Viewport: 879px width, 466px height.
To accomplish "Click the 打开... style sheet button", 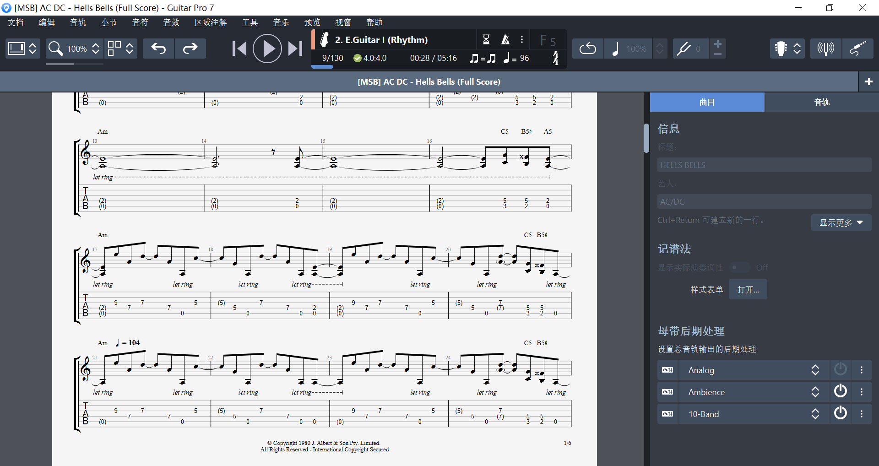I will [747, 289].
